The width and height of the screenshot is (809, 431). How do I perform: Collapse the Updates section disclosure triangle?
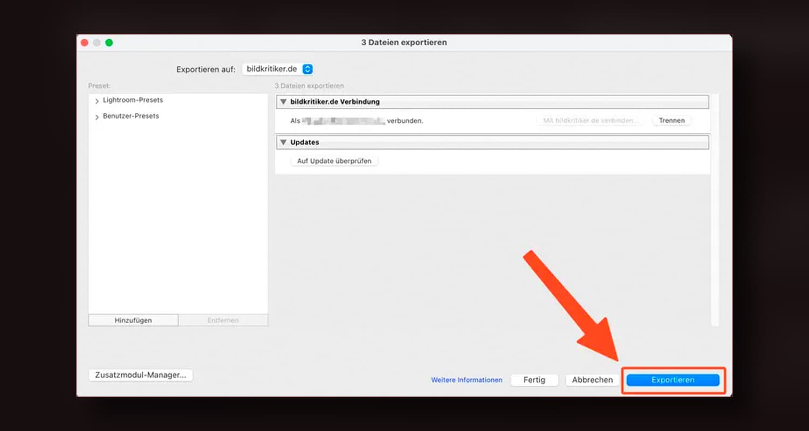[x=283, y=142]
